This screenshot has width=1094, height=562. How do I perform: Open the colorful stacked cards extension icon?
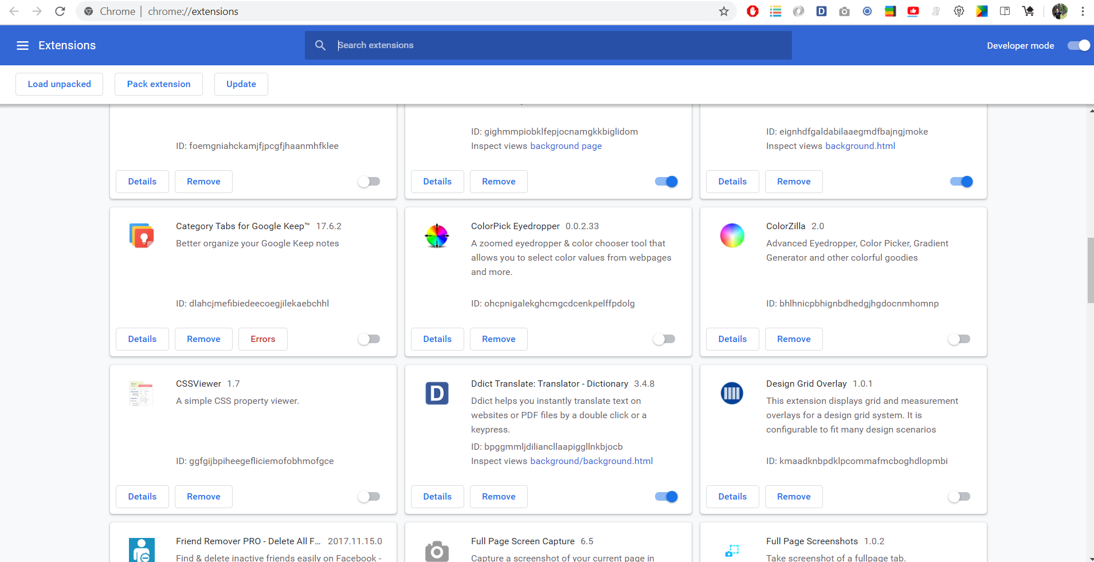pyautogui.click(x=890, y=11)
